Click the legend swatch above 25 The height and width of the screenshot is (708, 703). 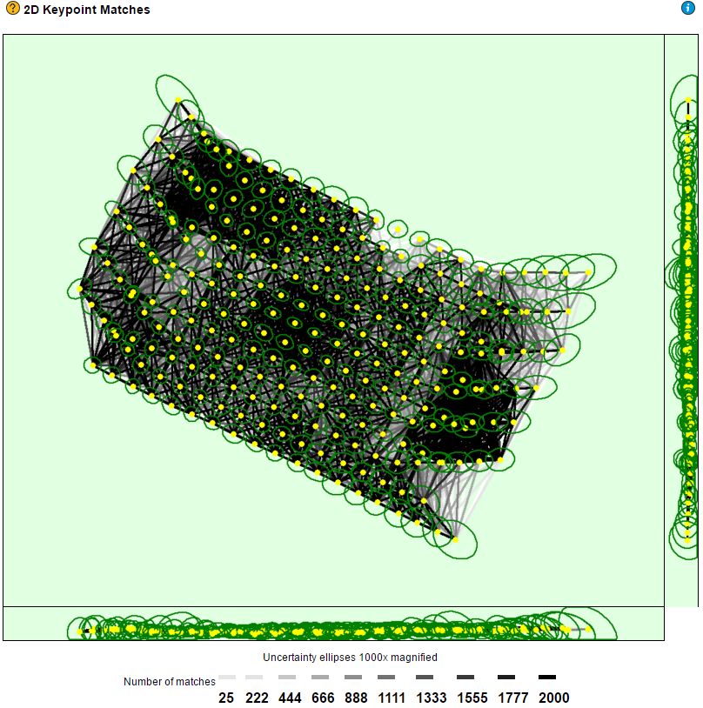pos(227,677)
